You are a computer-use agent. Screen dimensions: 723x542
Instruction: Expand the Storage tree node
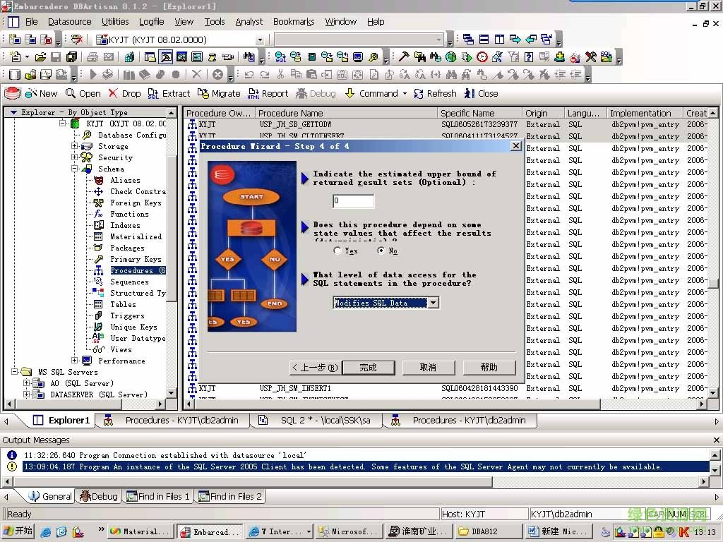coord(75,146)
